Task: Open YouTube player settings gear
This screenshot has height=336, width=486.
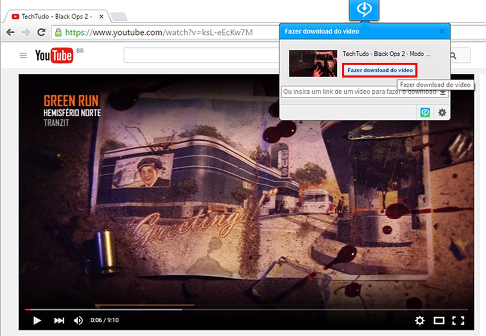Action: click(420, 320)
